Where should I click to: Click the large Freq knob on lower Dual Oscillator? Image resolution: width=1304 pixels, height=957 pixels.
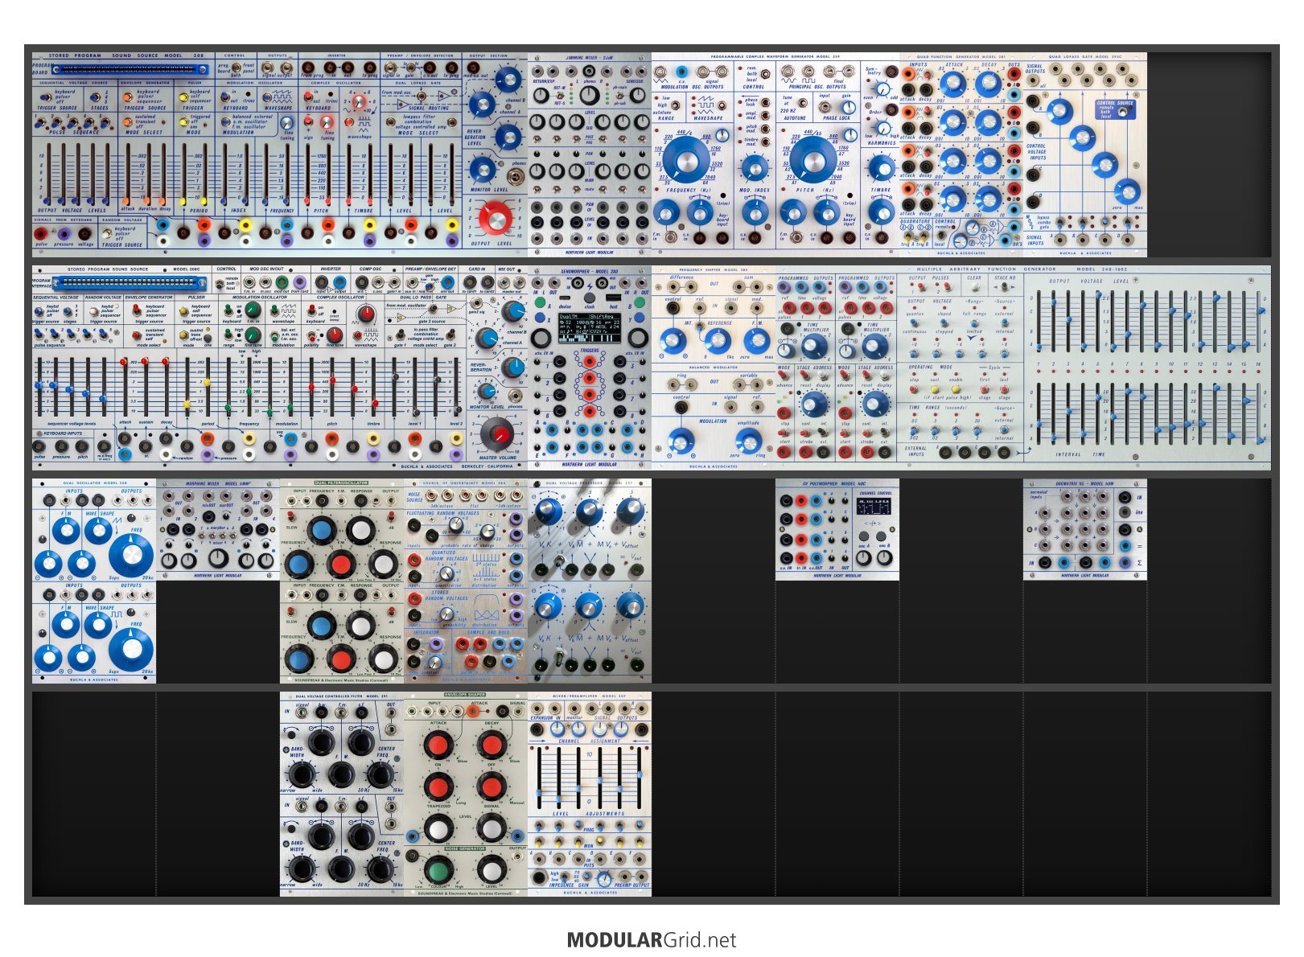click(x=130, y=650)
